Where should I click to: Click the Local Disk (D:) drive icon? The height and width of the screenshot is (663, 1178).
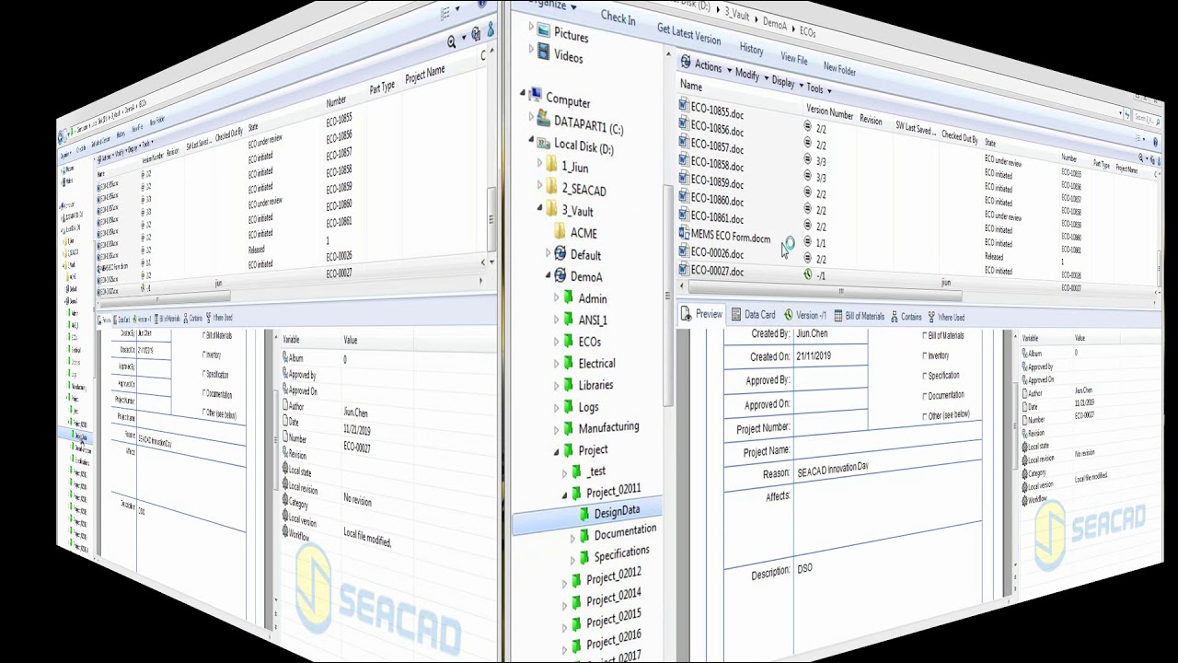click(x=543, y=143)
